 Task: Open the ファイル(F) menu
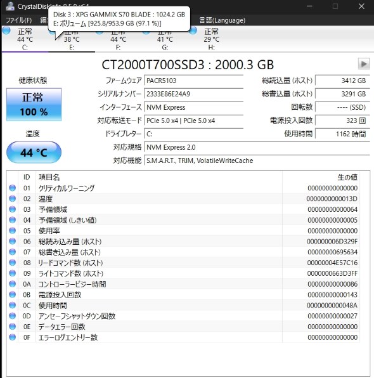pos(18,20)
